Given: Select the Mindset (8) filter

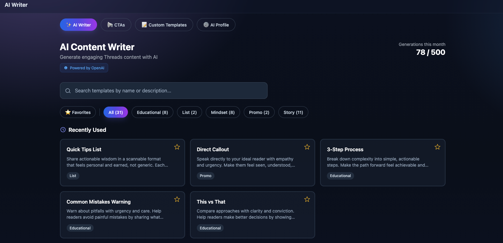Looking at the screenshot, I should tap(223, 112).
